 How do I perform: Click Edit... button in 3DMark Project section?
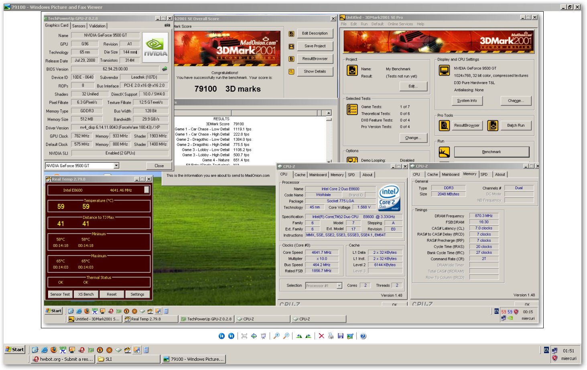413,86
